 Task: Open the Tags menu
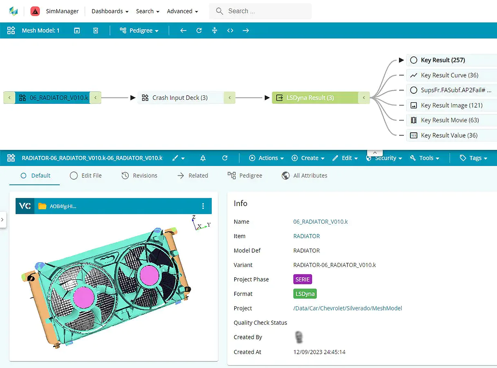[x=474, y=158]
